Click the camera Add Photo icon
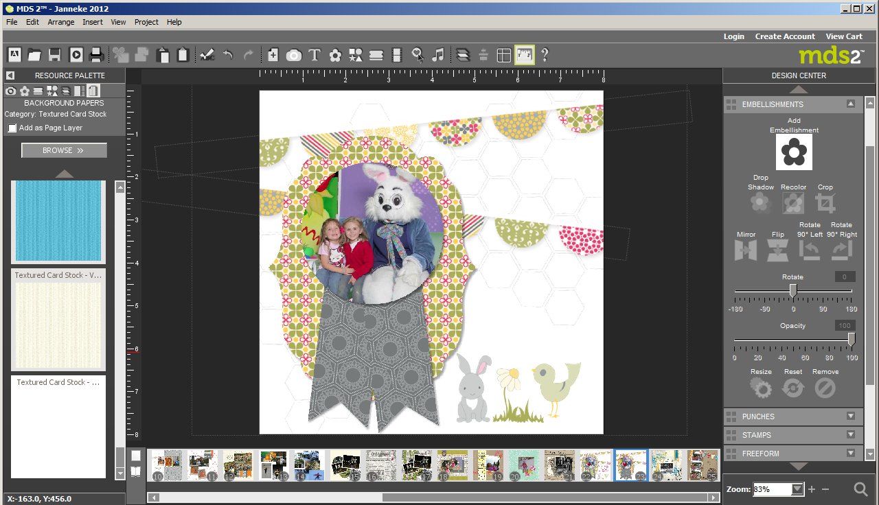This screenshot has height=505, width=879. (294, 55)
